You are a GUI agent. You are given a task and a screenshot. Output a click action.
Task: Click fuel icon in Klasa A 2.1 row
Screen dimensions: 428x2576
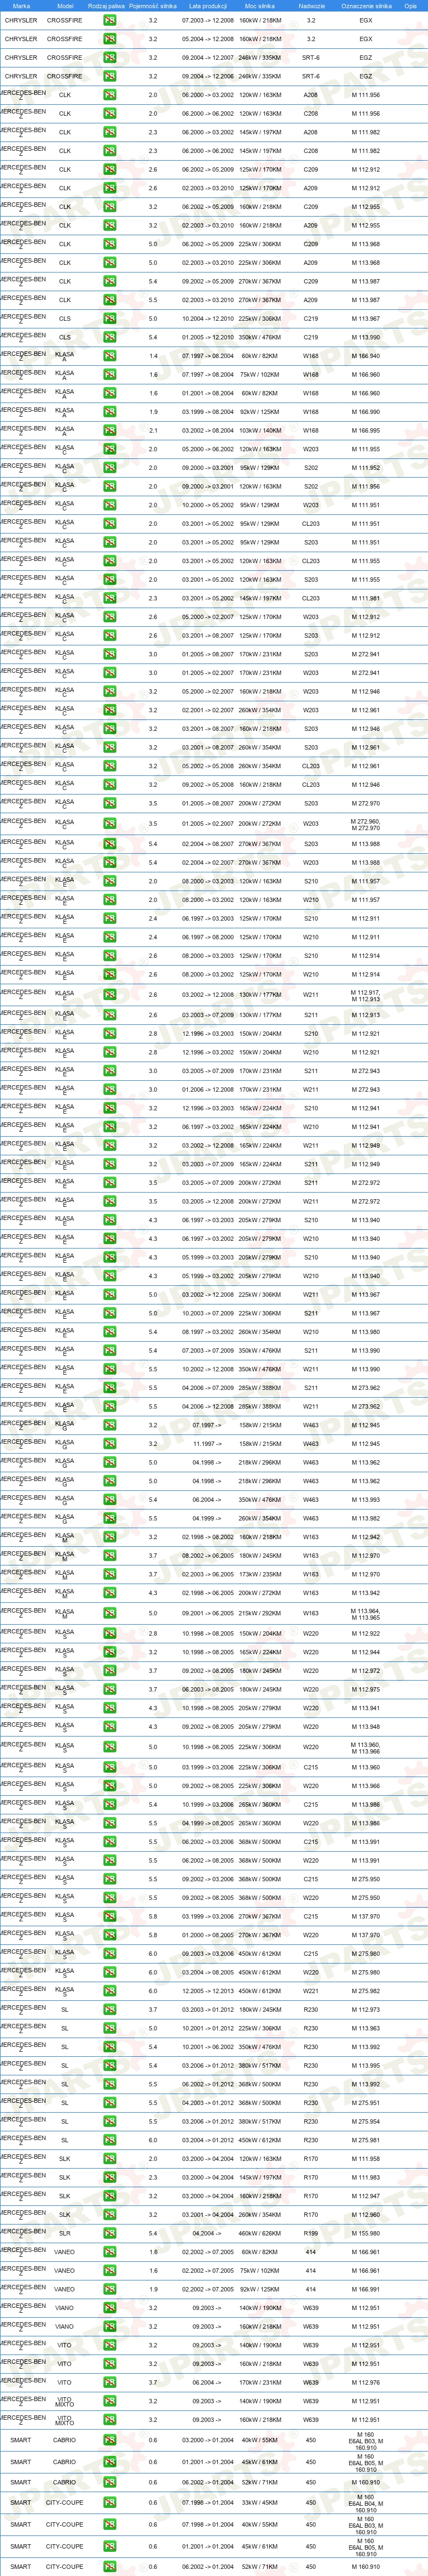coord(110,431)
